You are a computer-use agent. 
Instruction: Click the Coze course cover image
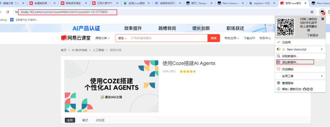pos(112,86)
